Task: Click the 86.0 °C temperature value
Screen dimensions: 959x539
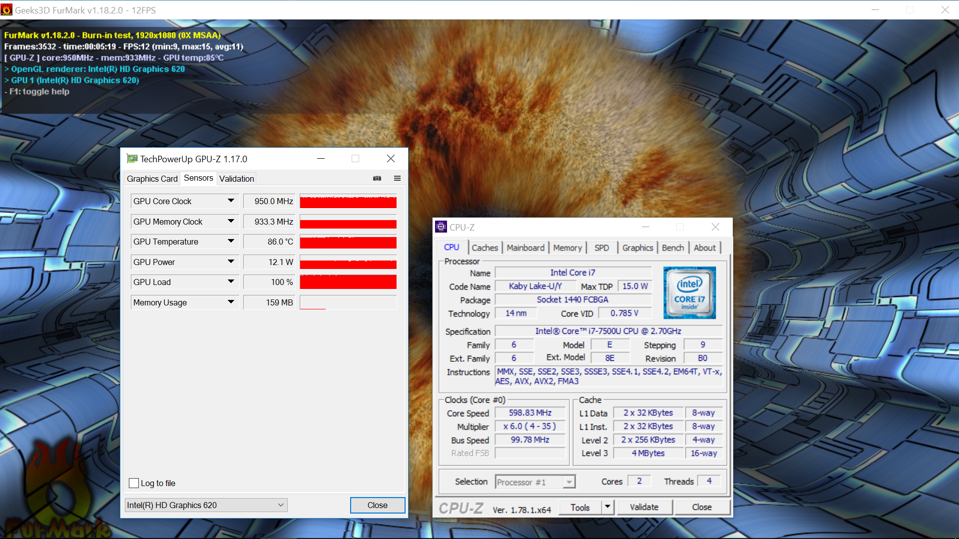Action: click(269, 242)
